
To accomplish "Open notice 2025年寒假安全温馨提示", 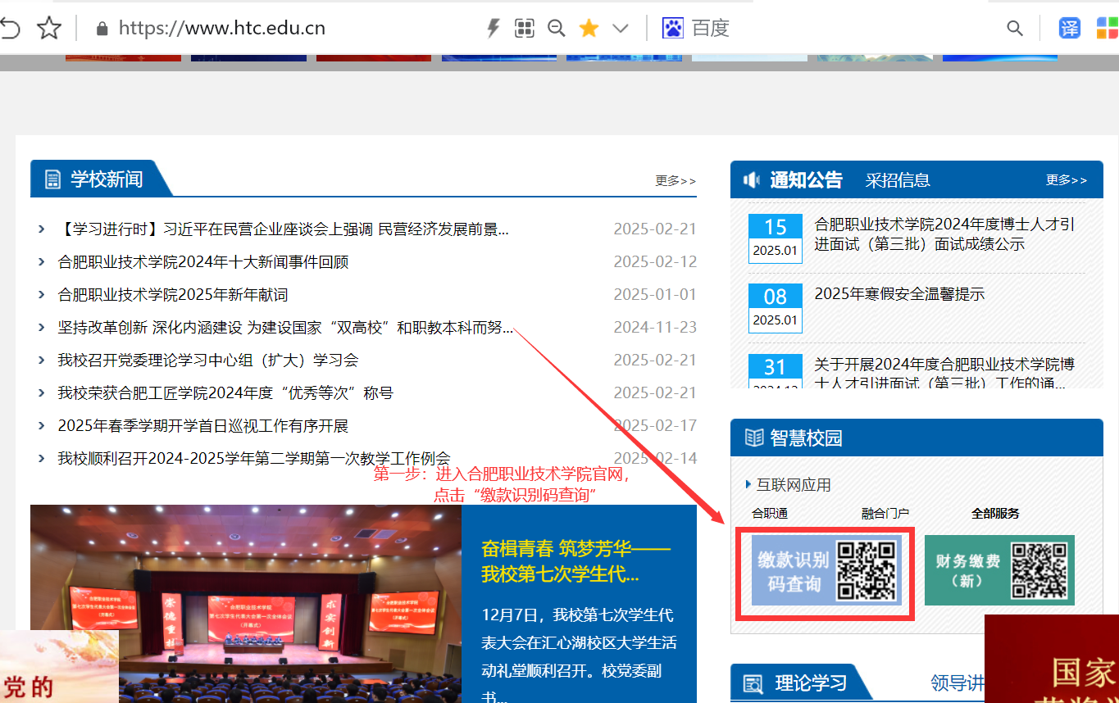I will coord(899,294).
